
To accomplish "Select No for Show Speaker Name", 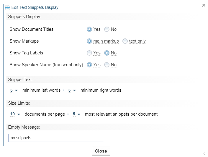I will point(107,65).
